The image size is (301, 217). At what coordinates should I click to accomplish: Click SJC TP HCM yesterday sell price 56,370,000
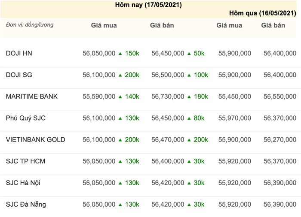(x=280, y=161)
